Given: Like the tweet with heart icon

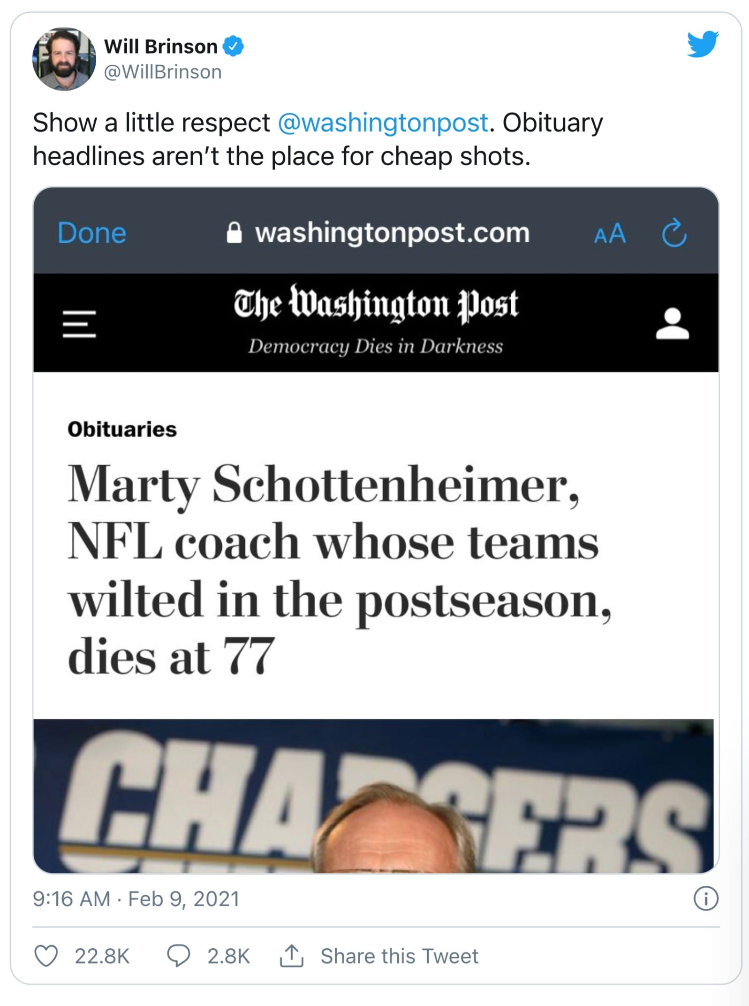Looking at the screenshot, I should (x=46, y=956).
